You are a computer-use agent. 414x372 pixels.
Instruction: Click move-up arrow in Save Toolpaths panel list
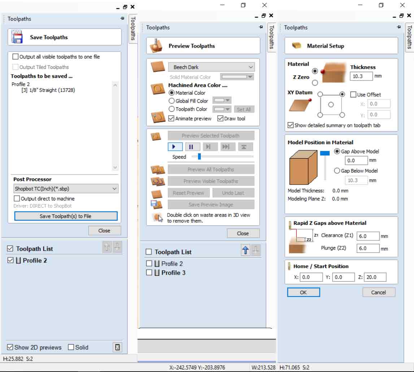pos(107,247)
